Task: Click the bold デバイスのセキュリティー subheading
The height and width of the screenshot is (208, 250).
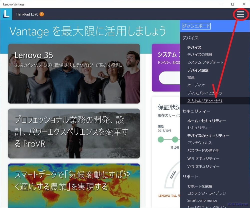Action: [x=208, y=136]
